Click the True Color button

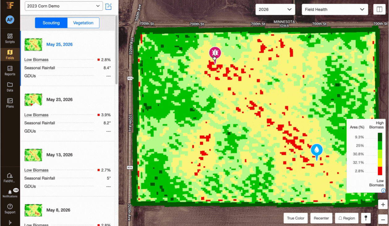click(296, 218)
